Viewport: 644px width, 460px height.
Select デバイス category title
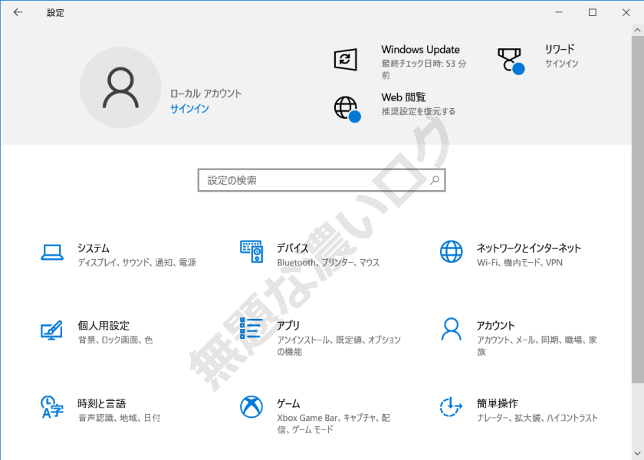pos(292,248)
